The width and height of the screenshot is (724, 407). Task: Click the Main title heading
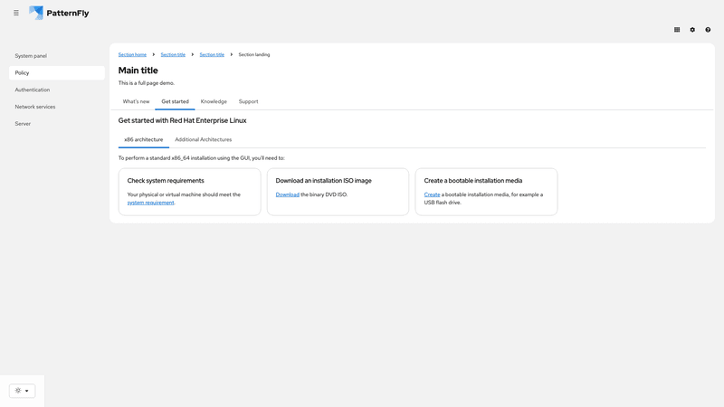(x=138, y=71)
